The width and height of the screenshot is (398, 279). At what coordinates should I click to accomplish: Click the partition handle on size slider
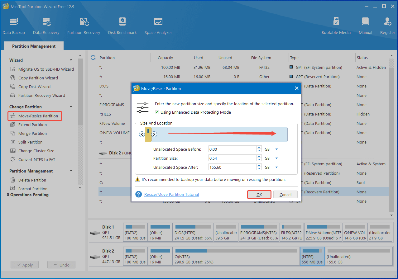coord(148,135)
